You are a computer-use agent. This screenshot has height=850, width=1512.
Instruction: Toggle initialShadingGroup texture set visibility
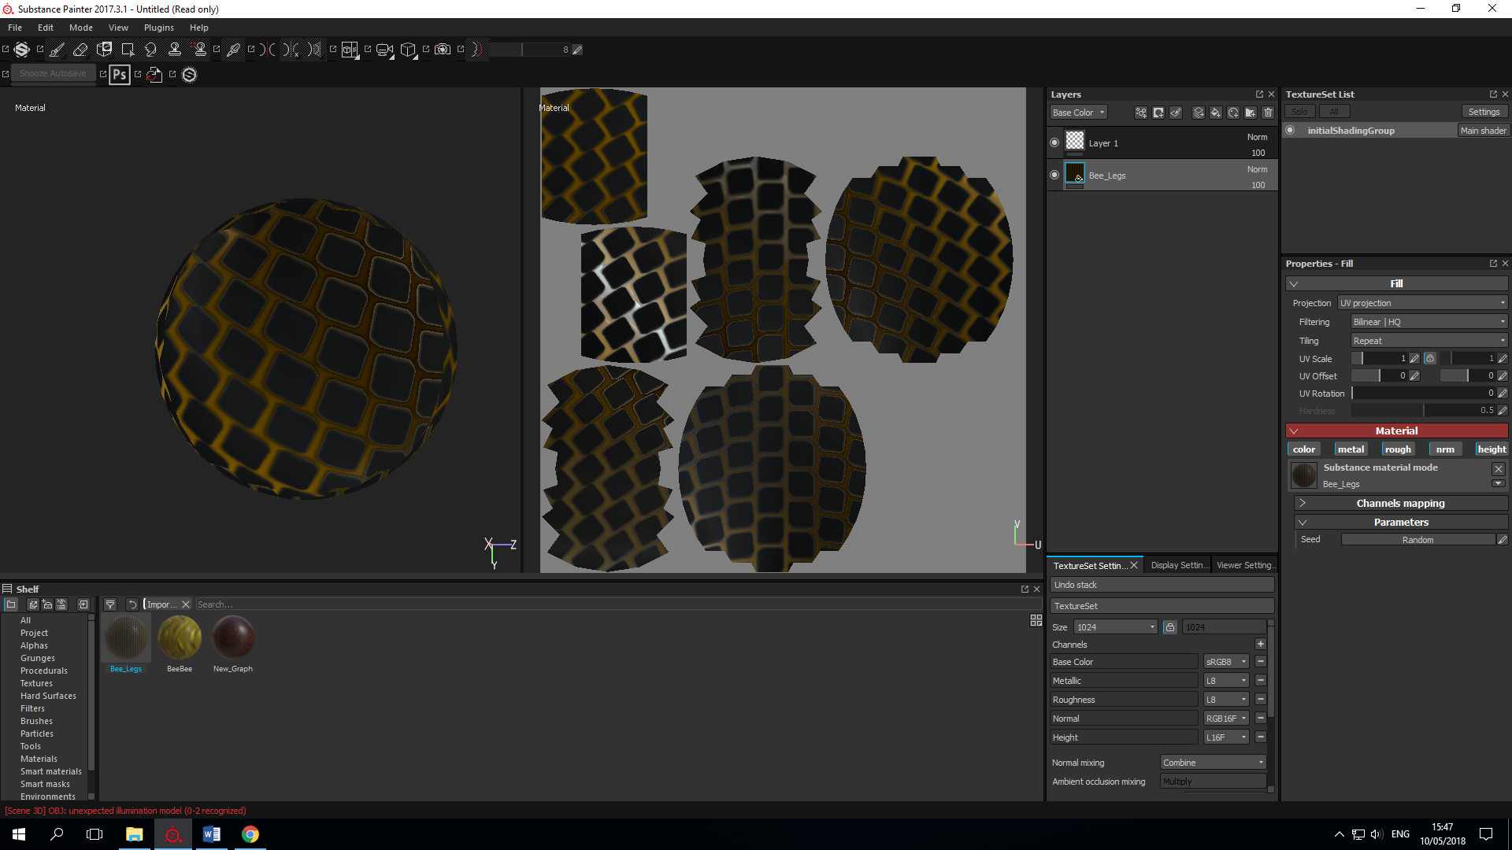[1290, 131]
